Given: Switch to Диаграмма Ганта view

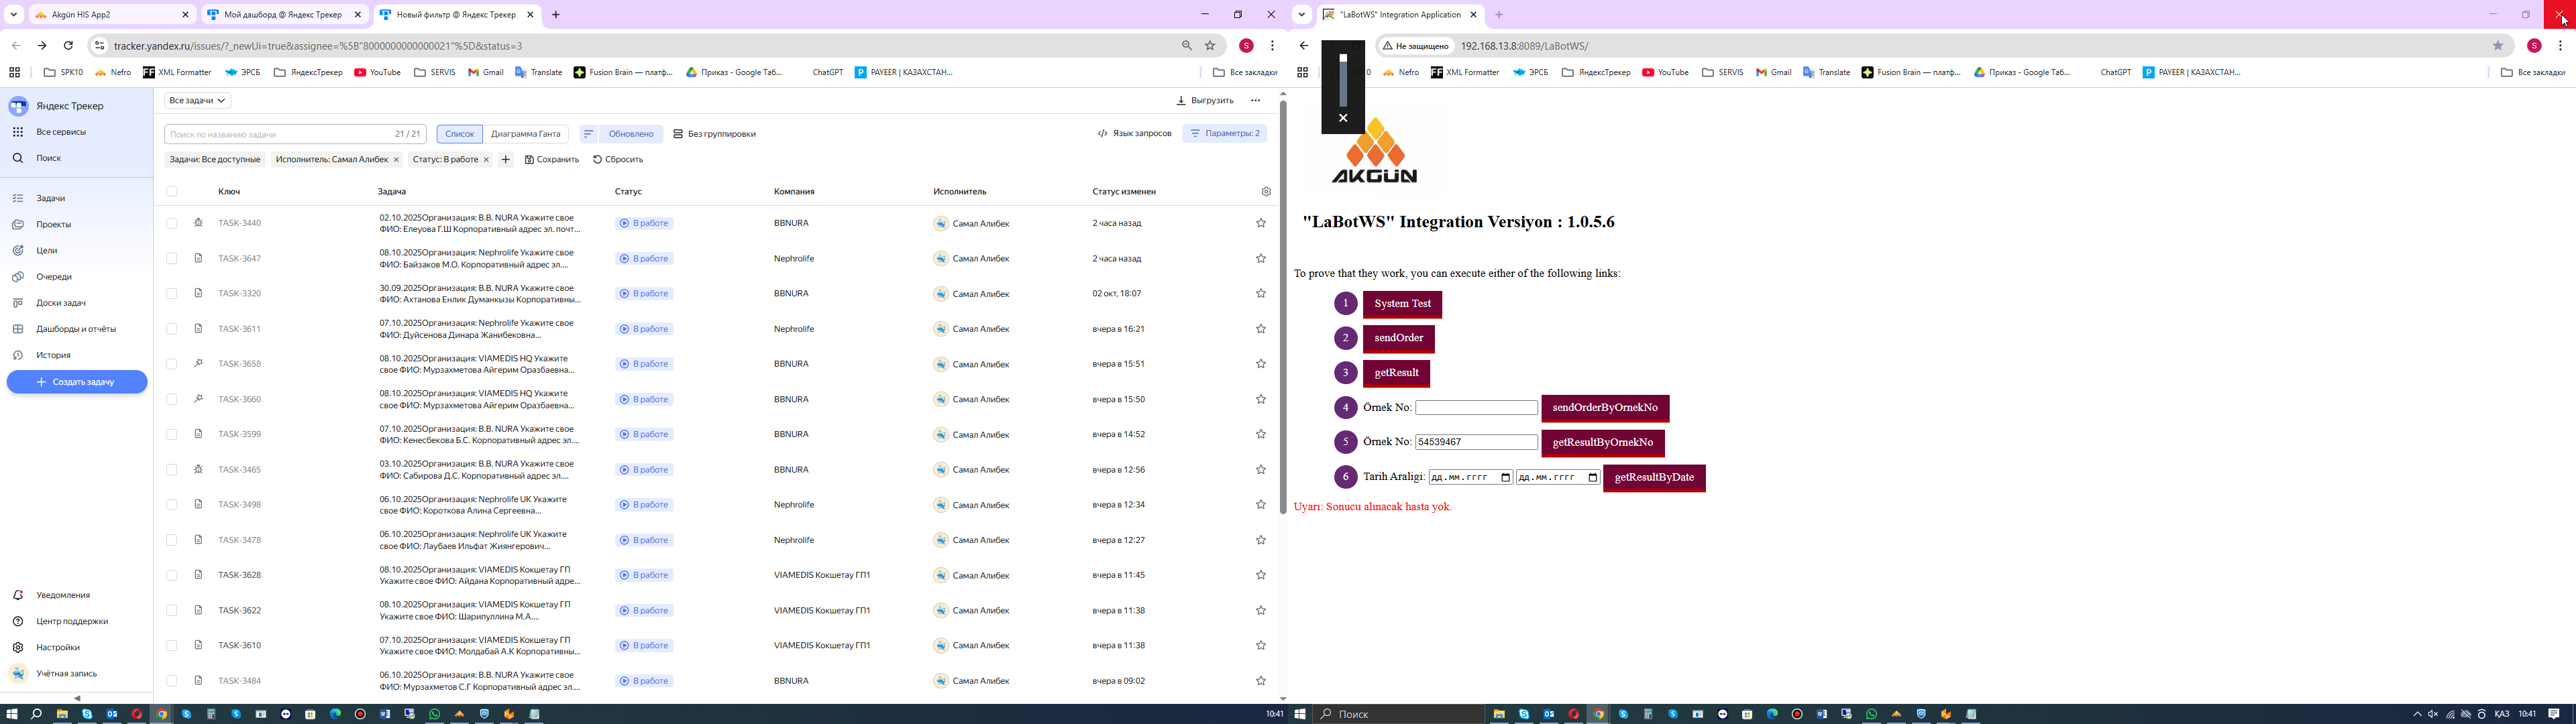Looking at the screenshot, I should click(x=525, y=134).
